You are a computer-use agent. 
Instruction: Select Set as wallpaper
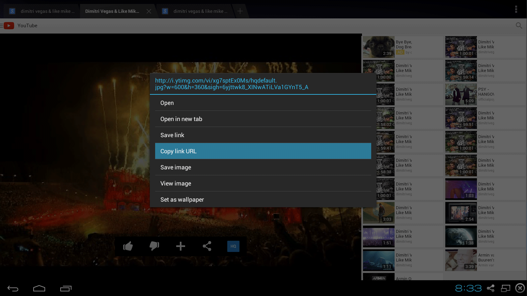click(263, 200)
